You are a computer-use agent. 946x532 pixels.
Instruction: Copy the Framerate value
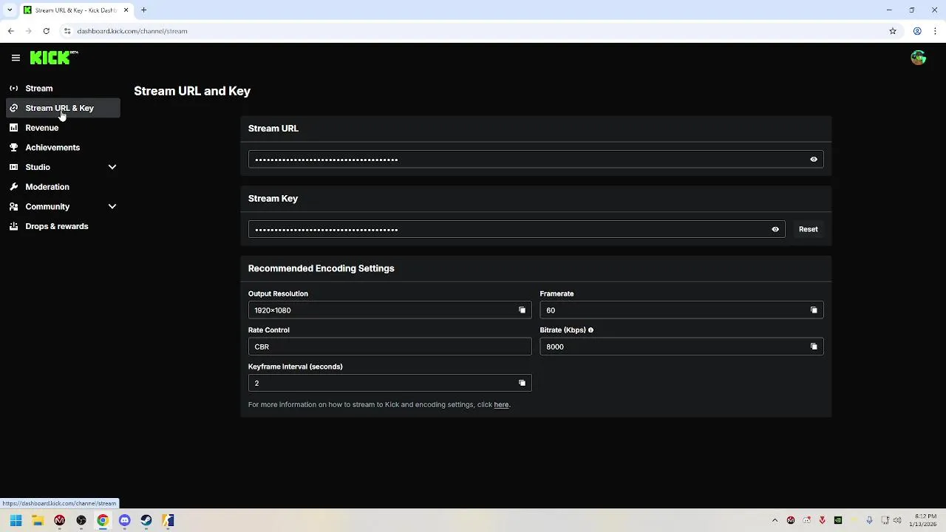pos(814,310)
